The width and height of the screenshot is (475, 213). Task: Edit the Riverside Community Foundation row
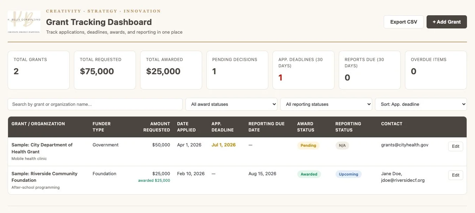tap(455, 175)
